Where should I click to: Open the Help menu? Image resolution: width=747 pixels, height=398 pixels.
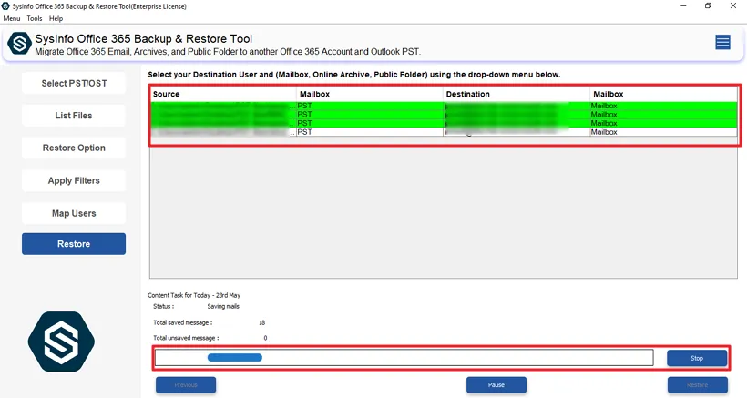coord(56,18)
